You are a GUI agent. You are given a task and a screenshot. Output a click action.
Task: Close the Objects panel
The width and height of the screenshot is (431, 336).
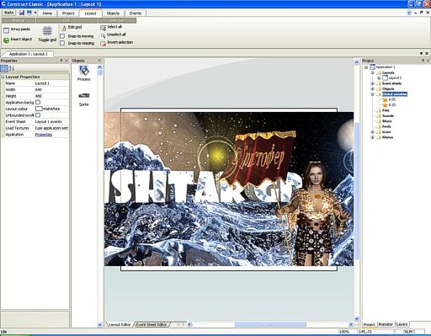(x=99, y=61)
